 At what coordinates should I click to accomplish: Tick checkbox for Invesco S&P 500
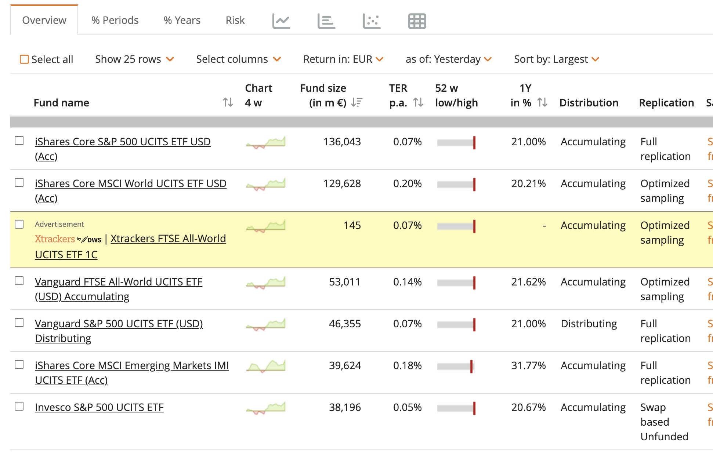pyautogui.click(x=19, y=407)
